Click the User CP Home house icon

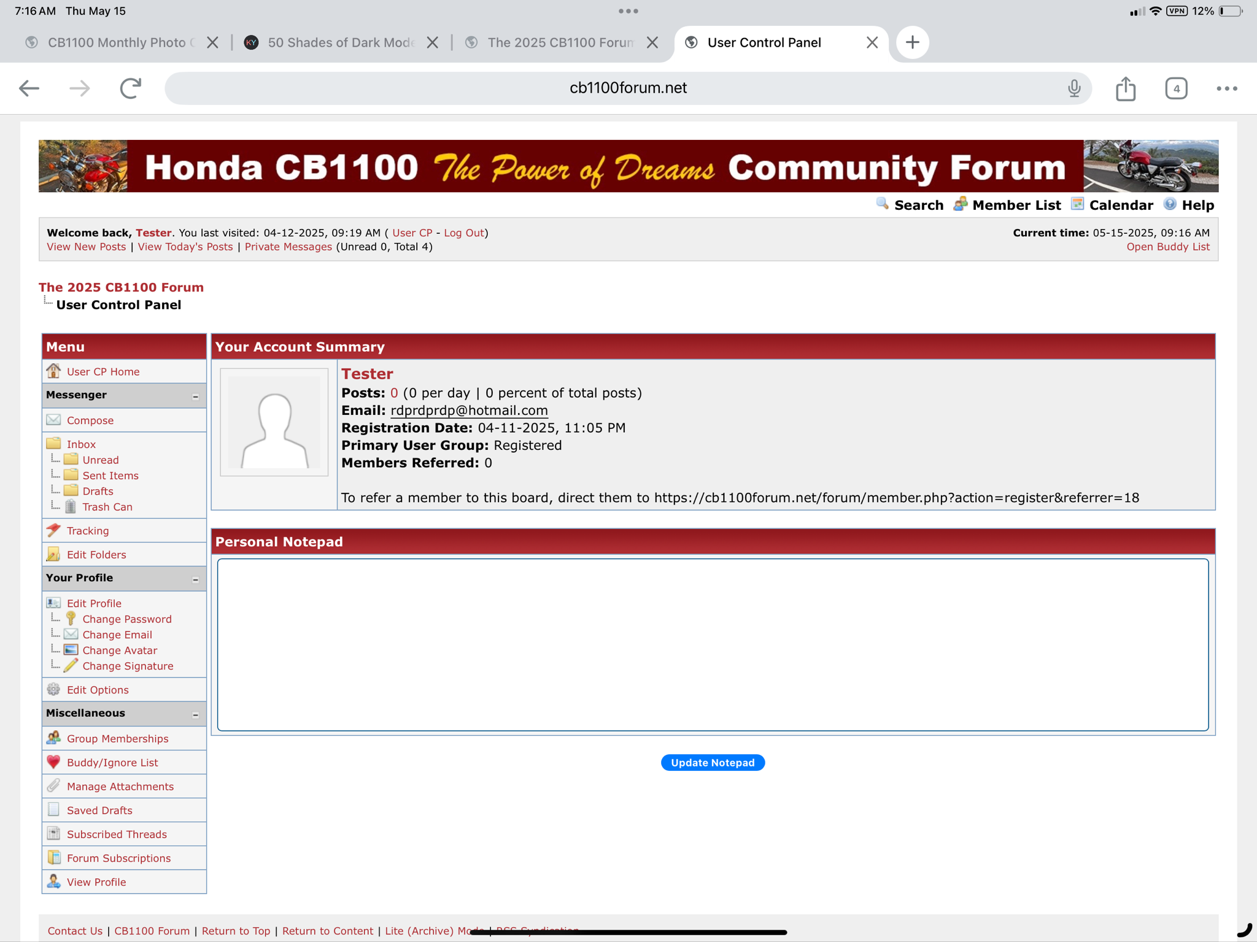54,371
